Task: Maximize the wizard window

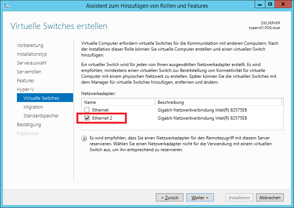Action: 269,4
